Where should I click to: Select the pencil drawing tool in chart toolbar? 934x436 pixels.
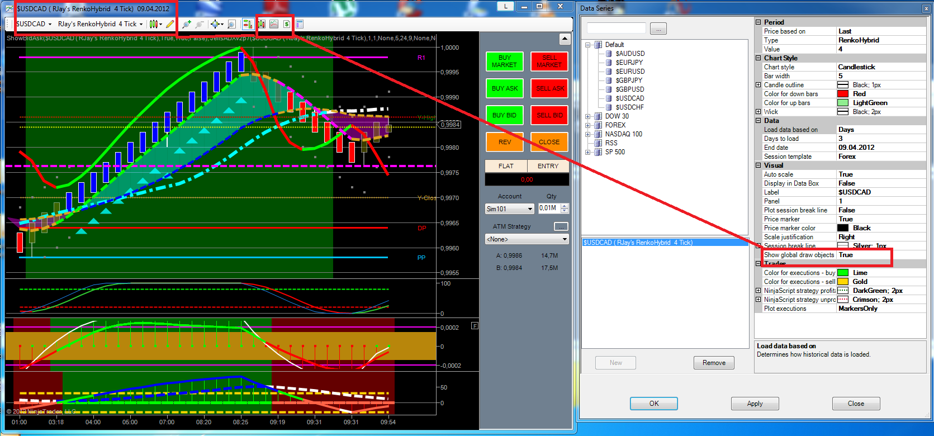click(x=170, y=24)
